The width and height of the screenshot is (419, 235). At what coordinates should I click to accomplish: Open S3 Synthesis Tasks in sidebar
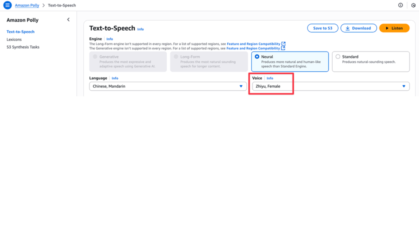(x=23, y=47)
